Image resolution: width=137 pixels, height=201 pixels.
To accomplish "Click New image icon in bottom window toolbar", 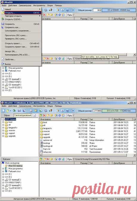I will click(4, 111).
